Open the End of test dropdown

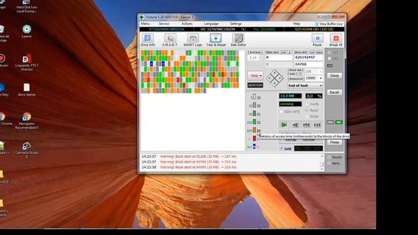point(305,86)
